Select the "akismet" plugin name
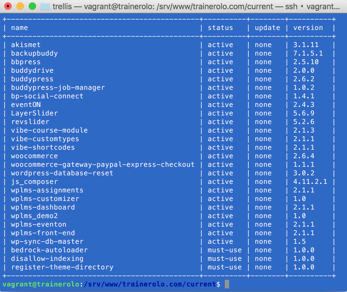347x292 pixels. pos(26,45)
